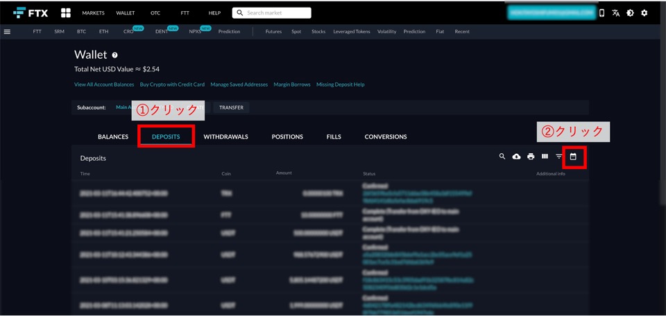Open Manage Saved Addresses link
The image size is (666, 316).
click(239, 85)
